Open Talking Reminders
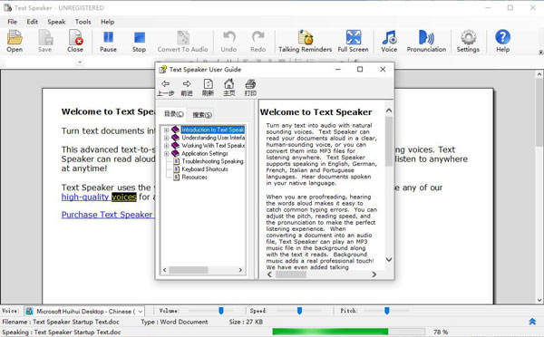The width and height of the screenshot is (544, 337). tap(306, 41)
